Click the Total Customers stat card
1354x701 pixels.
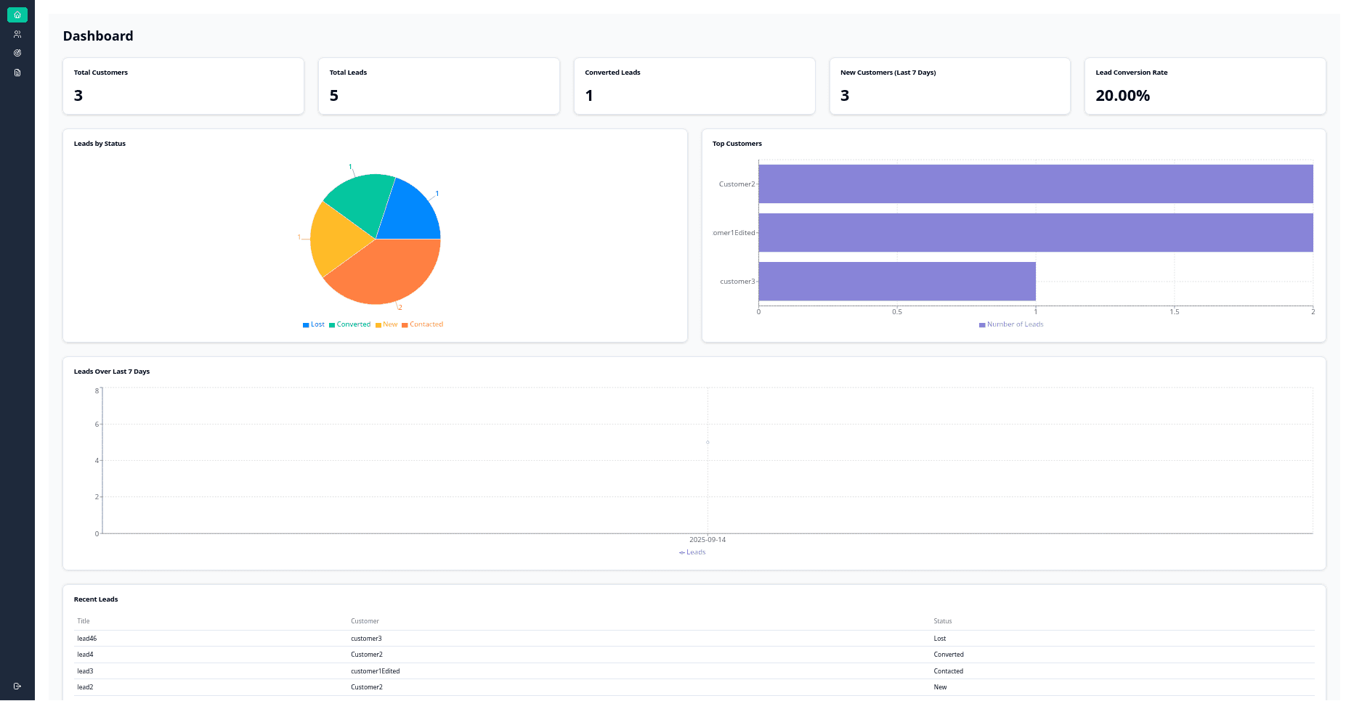(182, 86)
